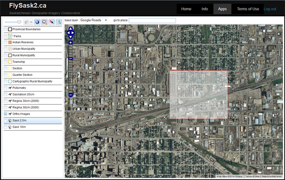Enable the Provincial Boundaries layer checkbox
The width and height of the screenshot is (285, 180).
pos(6,29)
